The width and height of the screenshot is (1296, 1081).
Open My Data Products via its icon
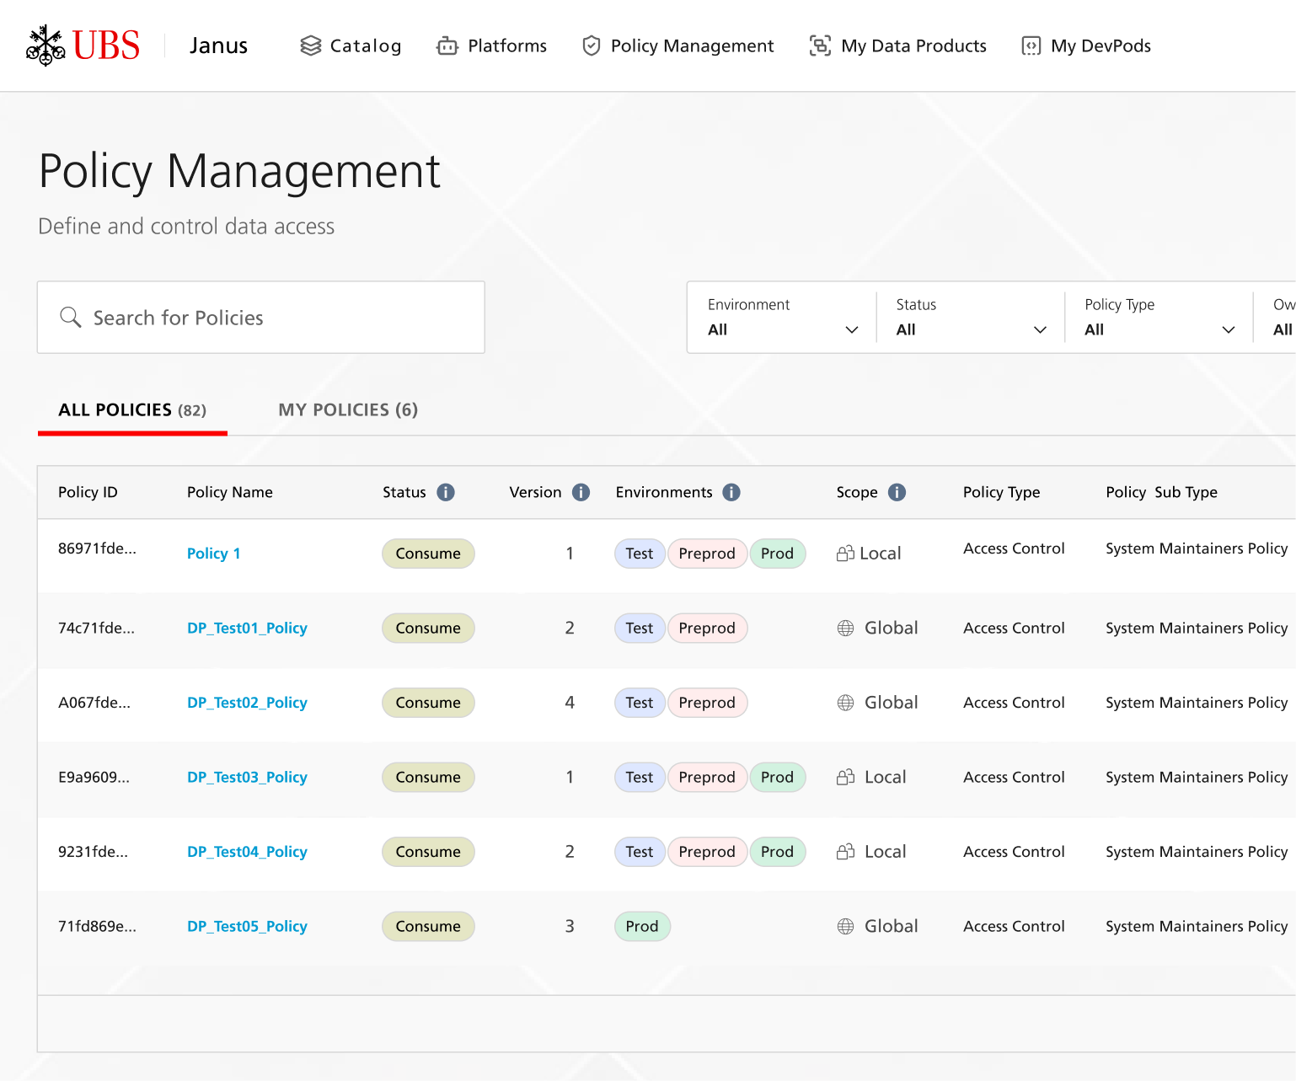pos(819,45)
